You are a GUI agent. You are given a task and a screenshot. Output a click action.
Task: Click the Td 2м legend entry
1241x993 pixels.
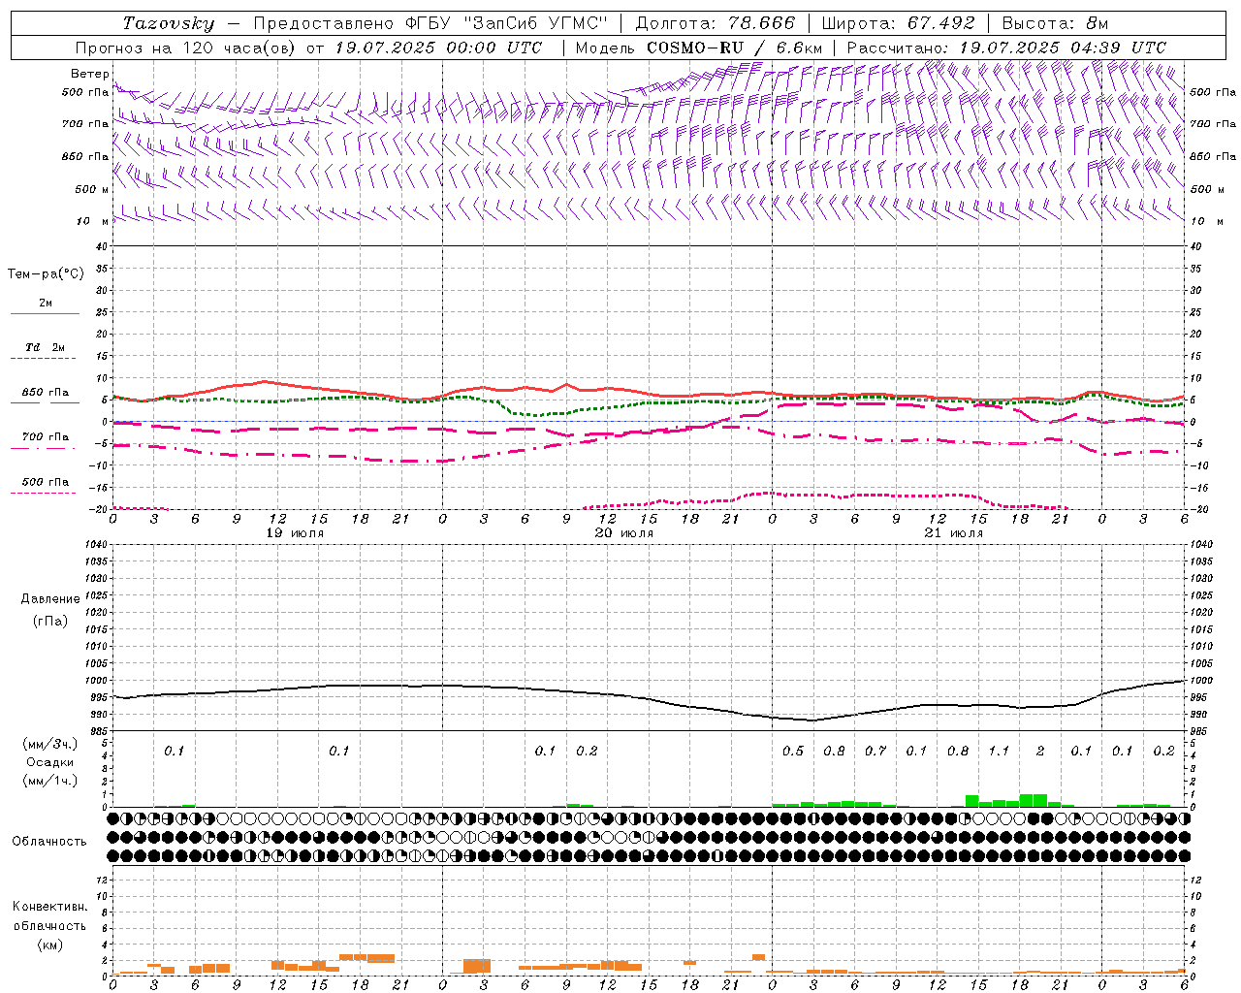click(x=45, y=347)
